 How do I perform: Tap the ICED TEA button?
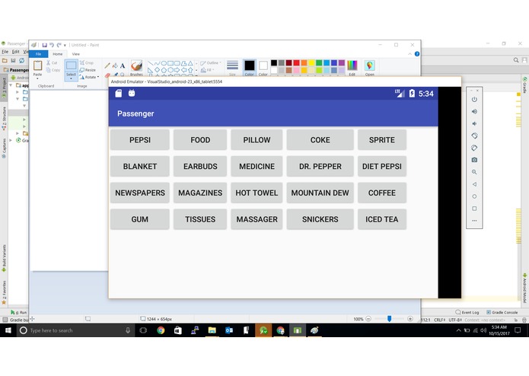tap(382, 219)
